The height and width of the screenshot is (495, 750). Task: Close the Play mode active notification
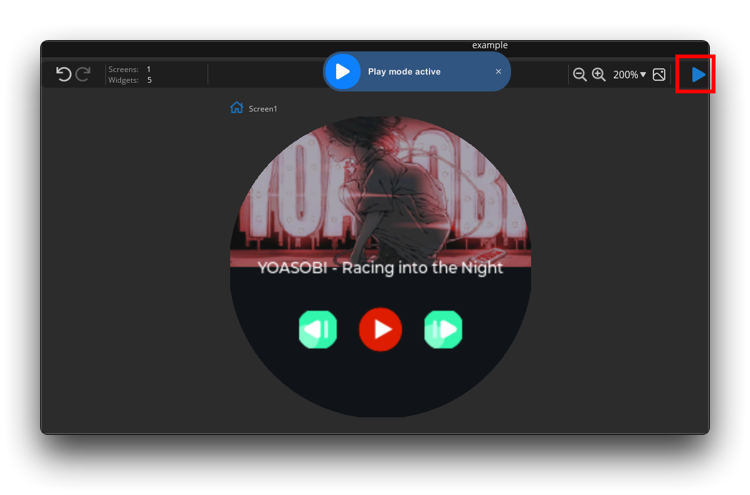coord(499,71)
